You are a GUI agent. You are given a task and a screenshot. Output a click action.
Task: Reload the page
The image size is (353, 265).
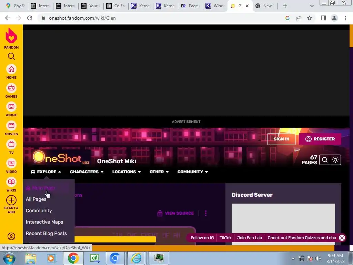coord(30,18)
